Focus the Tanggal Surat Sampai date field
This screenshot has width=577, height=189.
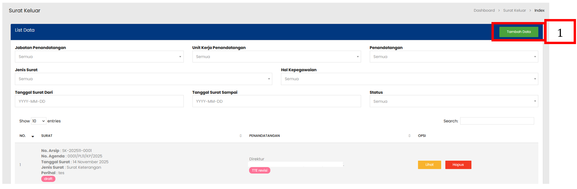[276, 102]
